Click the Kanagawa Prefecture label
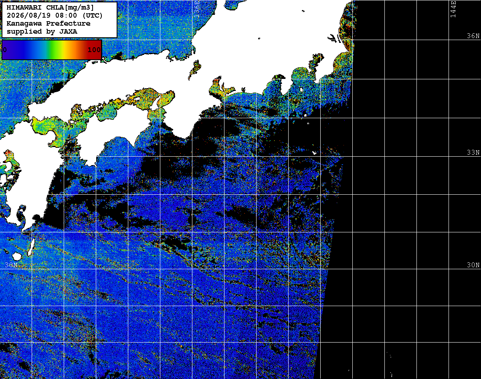 (x=49, y=24)
